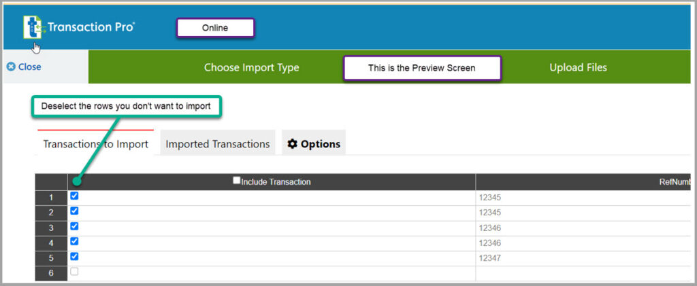Viewport: 697px width, 286px height.
Task: Click the Options gear icon
Action: click(x=293, y=144)
